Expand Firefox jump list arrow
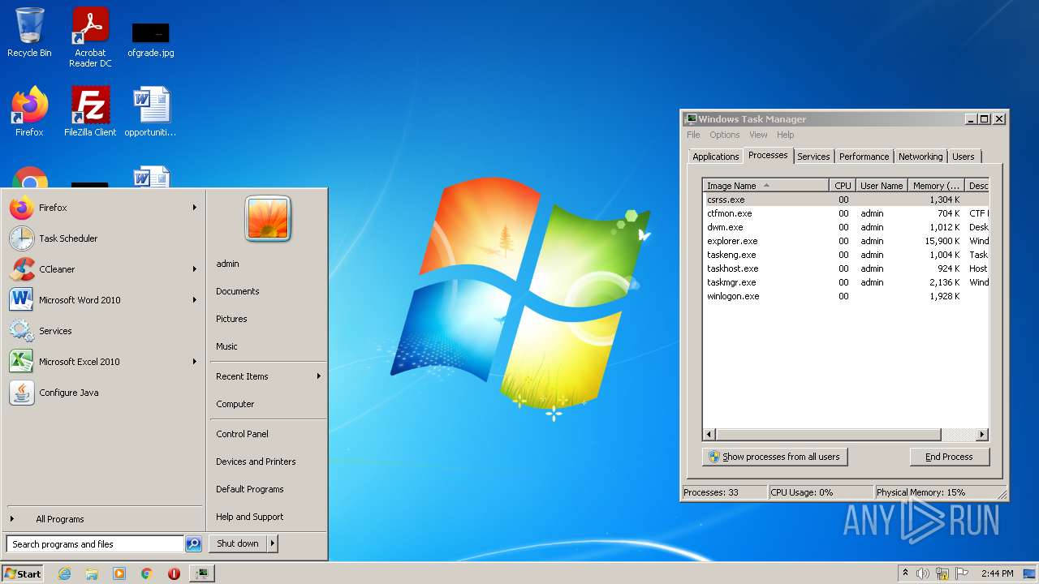 pos(195,208)
